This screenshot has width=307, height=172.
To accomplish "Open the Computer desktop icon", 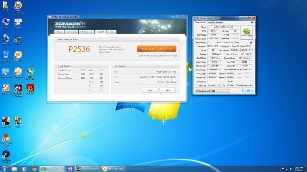I will [6, 23].
